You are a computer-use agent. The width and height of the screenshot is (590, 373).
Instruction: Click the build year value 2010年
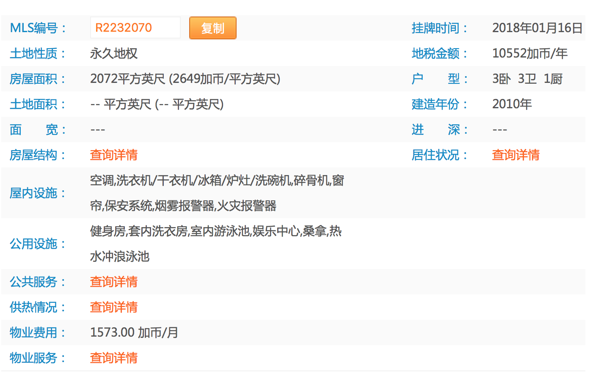click(512, 104)
